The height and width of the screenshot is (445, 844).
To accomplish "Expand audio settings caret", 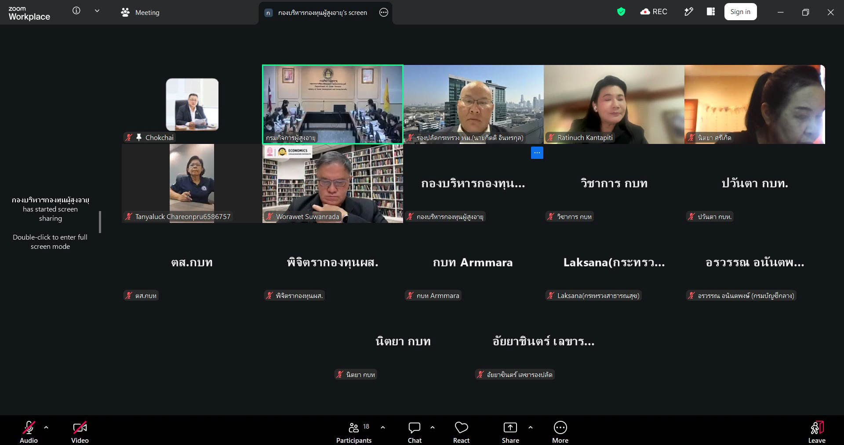I will tap(46, 427).
